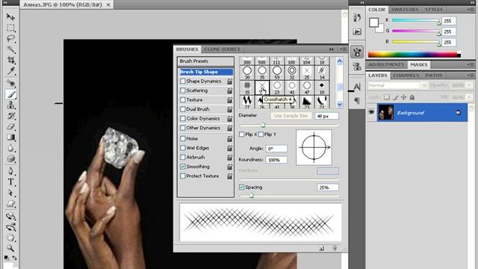Screen dimensions: 478x269
Task: Select the Spot Healing Brush tool
Action: (10, 83)
